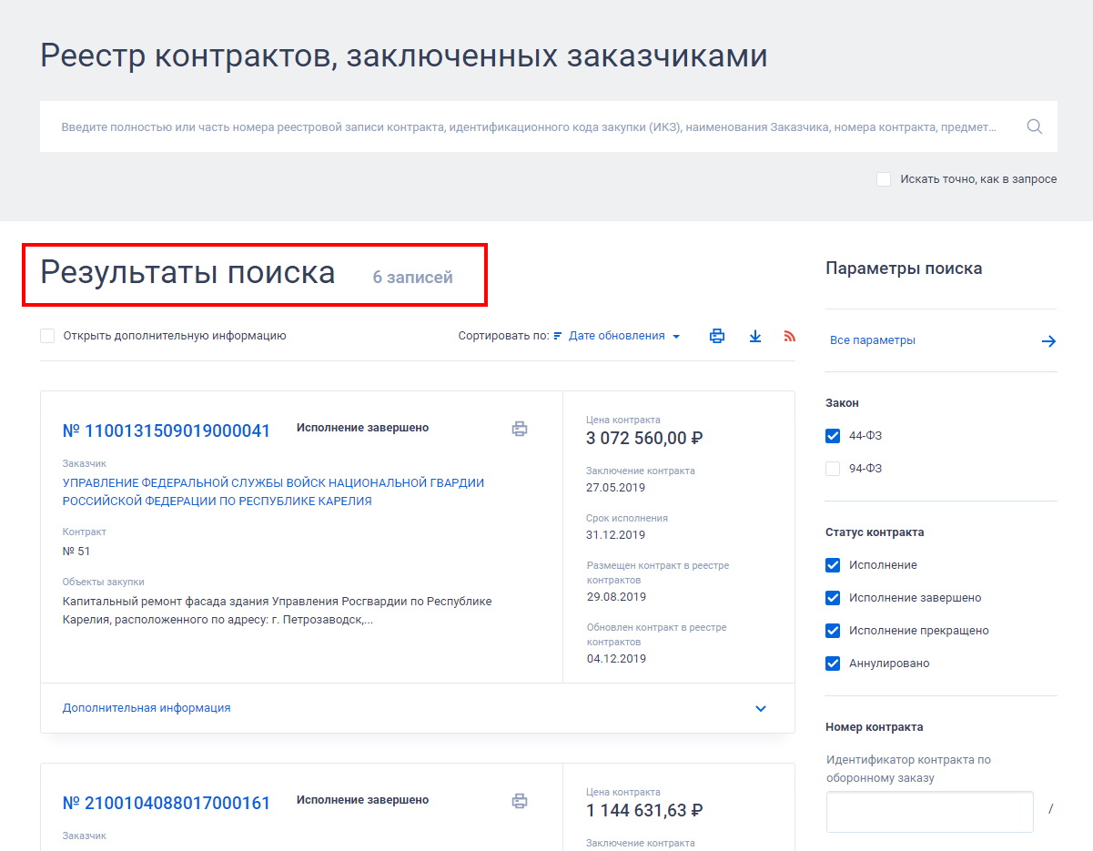The width and height of the screenshot is (1093, 851).
Task: Click Капитальный ремонт фасада здания description
Action: tap(277, 611)
